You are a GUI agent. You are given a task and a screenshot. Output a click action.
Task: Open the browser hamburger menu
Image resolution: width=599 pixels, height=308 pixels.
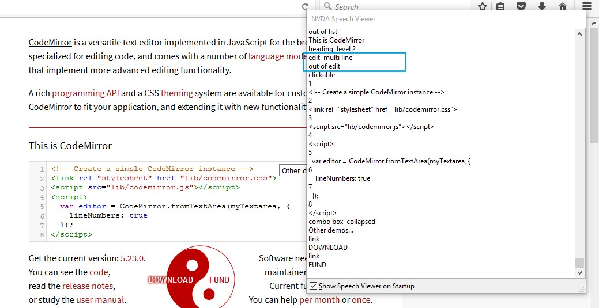pyautogui.click(x=587, y=6)
